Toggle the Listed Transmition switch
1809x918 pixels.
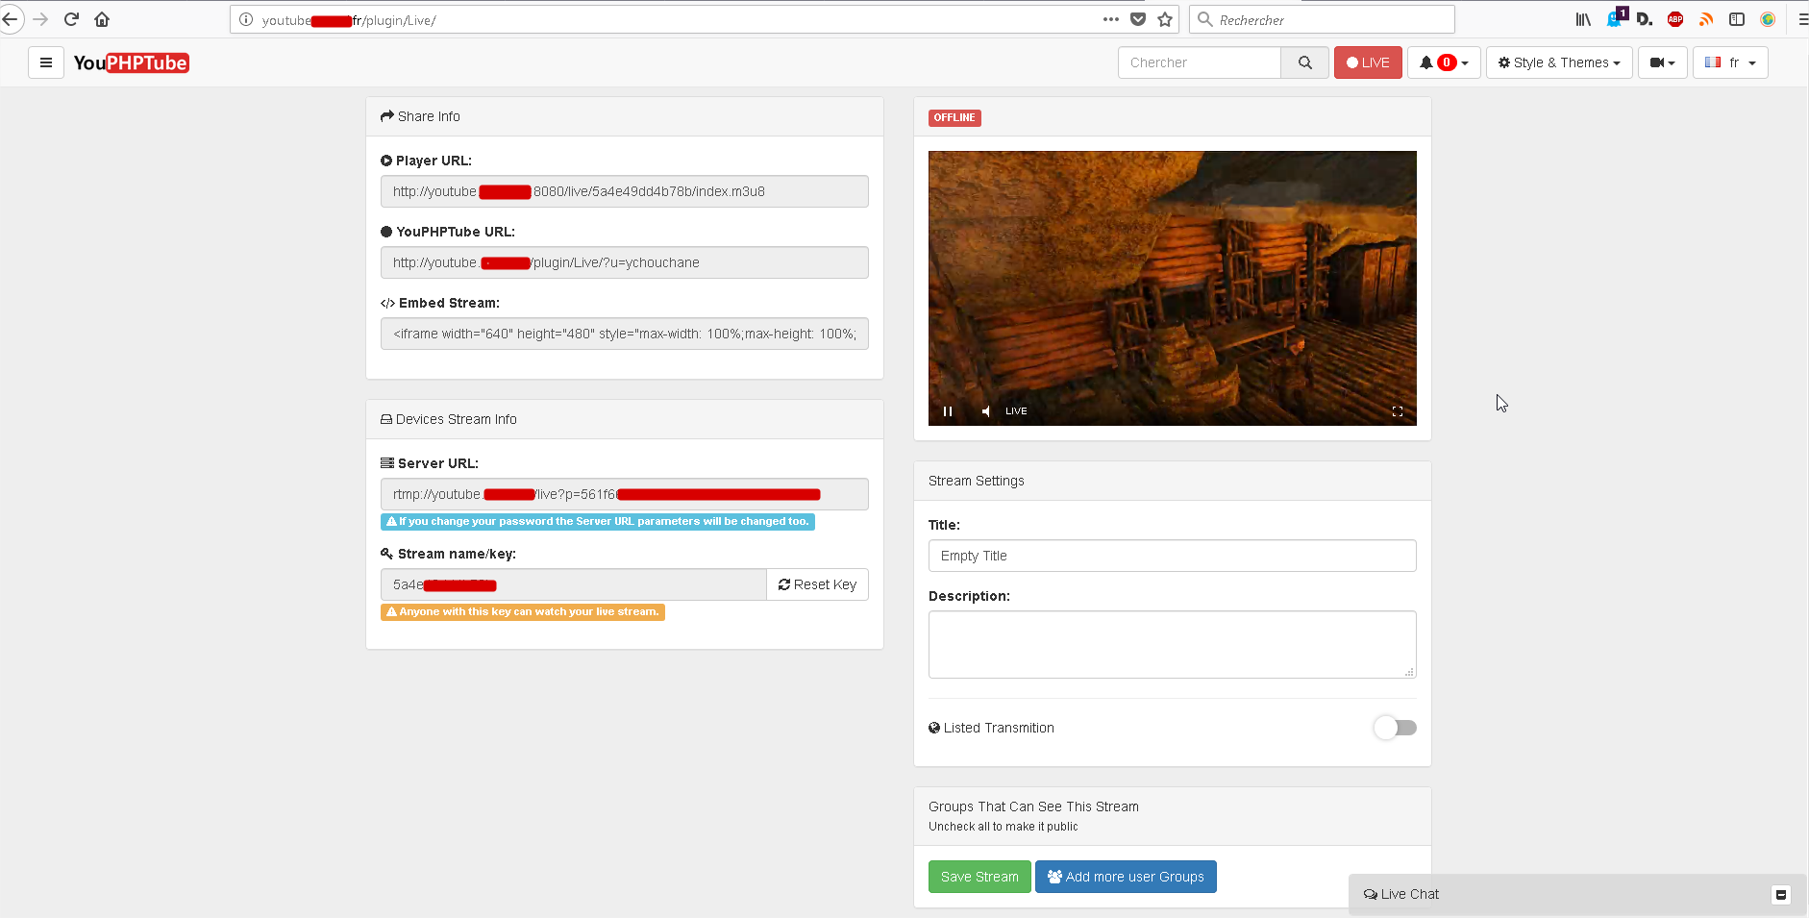pyautogui.click(x=1396, y=728)
